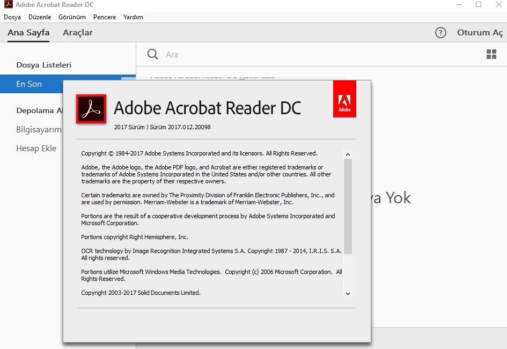The image size is (507, 349).
Task: Maximize the Acrobat Reader window
Action: pyautogui.click(x=479, y=4)
